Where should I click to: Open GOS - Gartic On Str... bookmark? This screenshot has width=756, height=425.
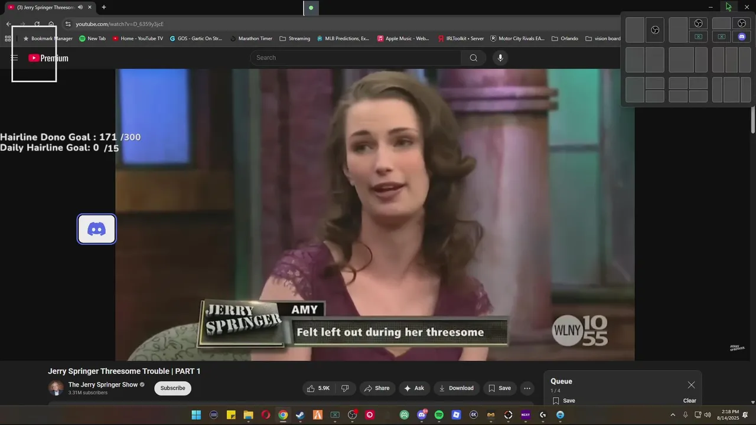click(195, 38)
